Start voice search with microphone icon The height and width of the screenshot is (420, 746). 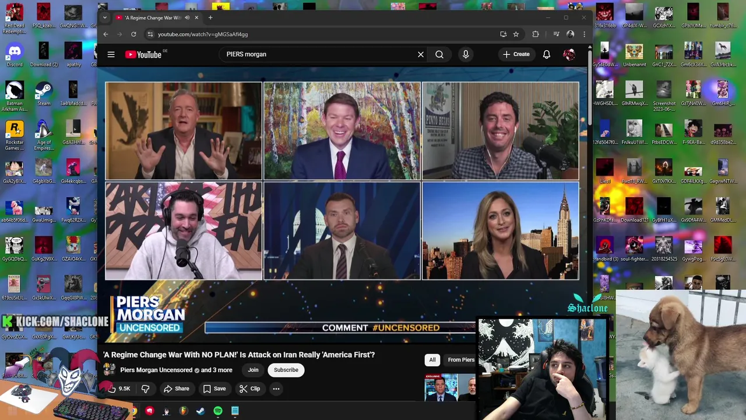pyautogui.click(x=466, y=54)
